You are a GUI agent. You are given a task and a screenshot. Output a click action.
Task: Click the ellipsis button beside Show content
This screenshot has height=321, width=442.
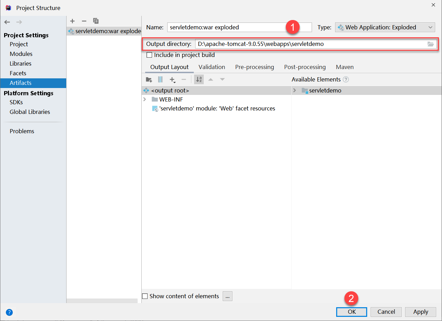(x=228, y=296)
